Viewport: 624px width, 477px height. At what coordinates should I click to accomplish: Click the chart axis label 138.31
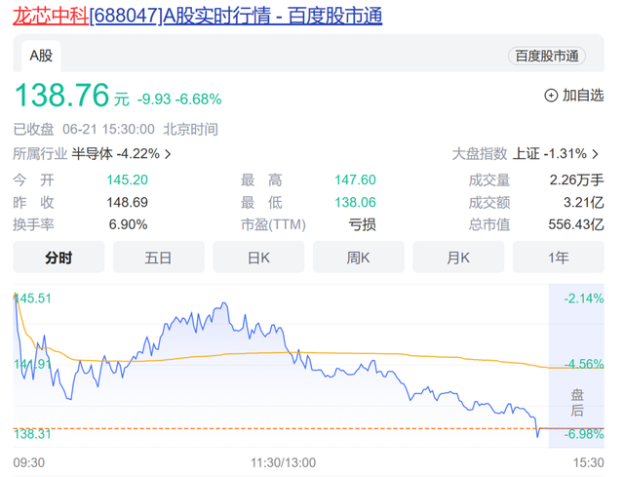pos(32,434)
